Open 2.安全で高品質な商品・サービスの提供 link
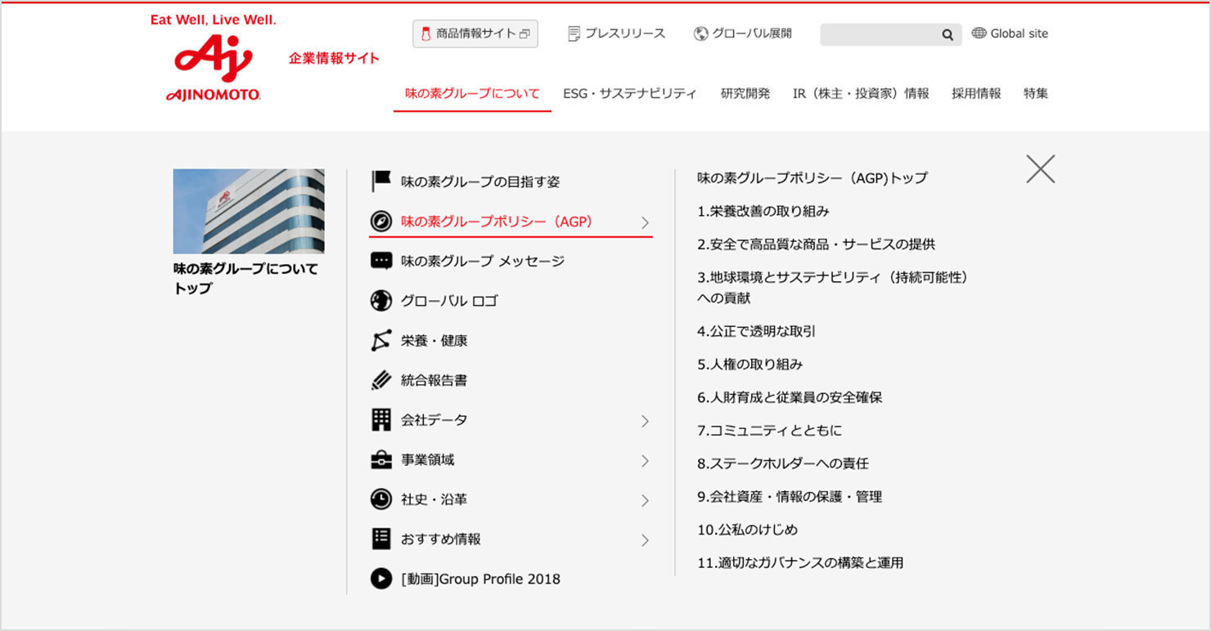 point(816,244)
